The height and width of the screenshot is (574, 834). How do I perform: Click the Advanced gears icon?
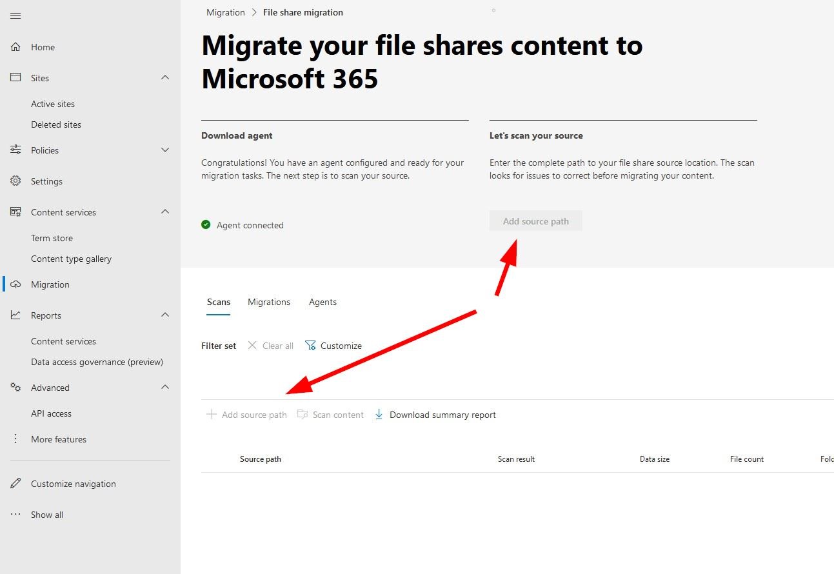[15, 387]
